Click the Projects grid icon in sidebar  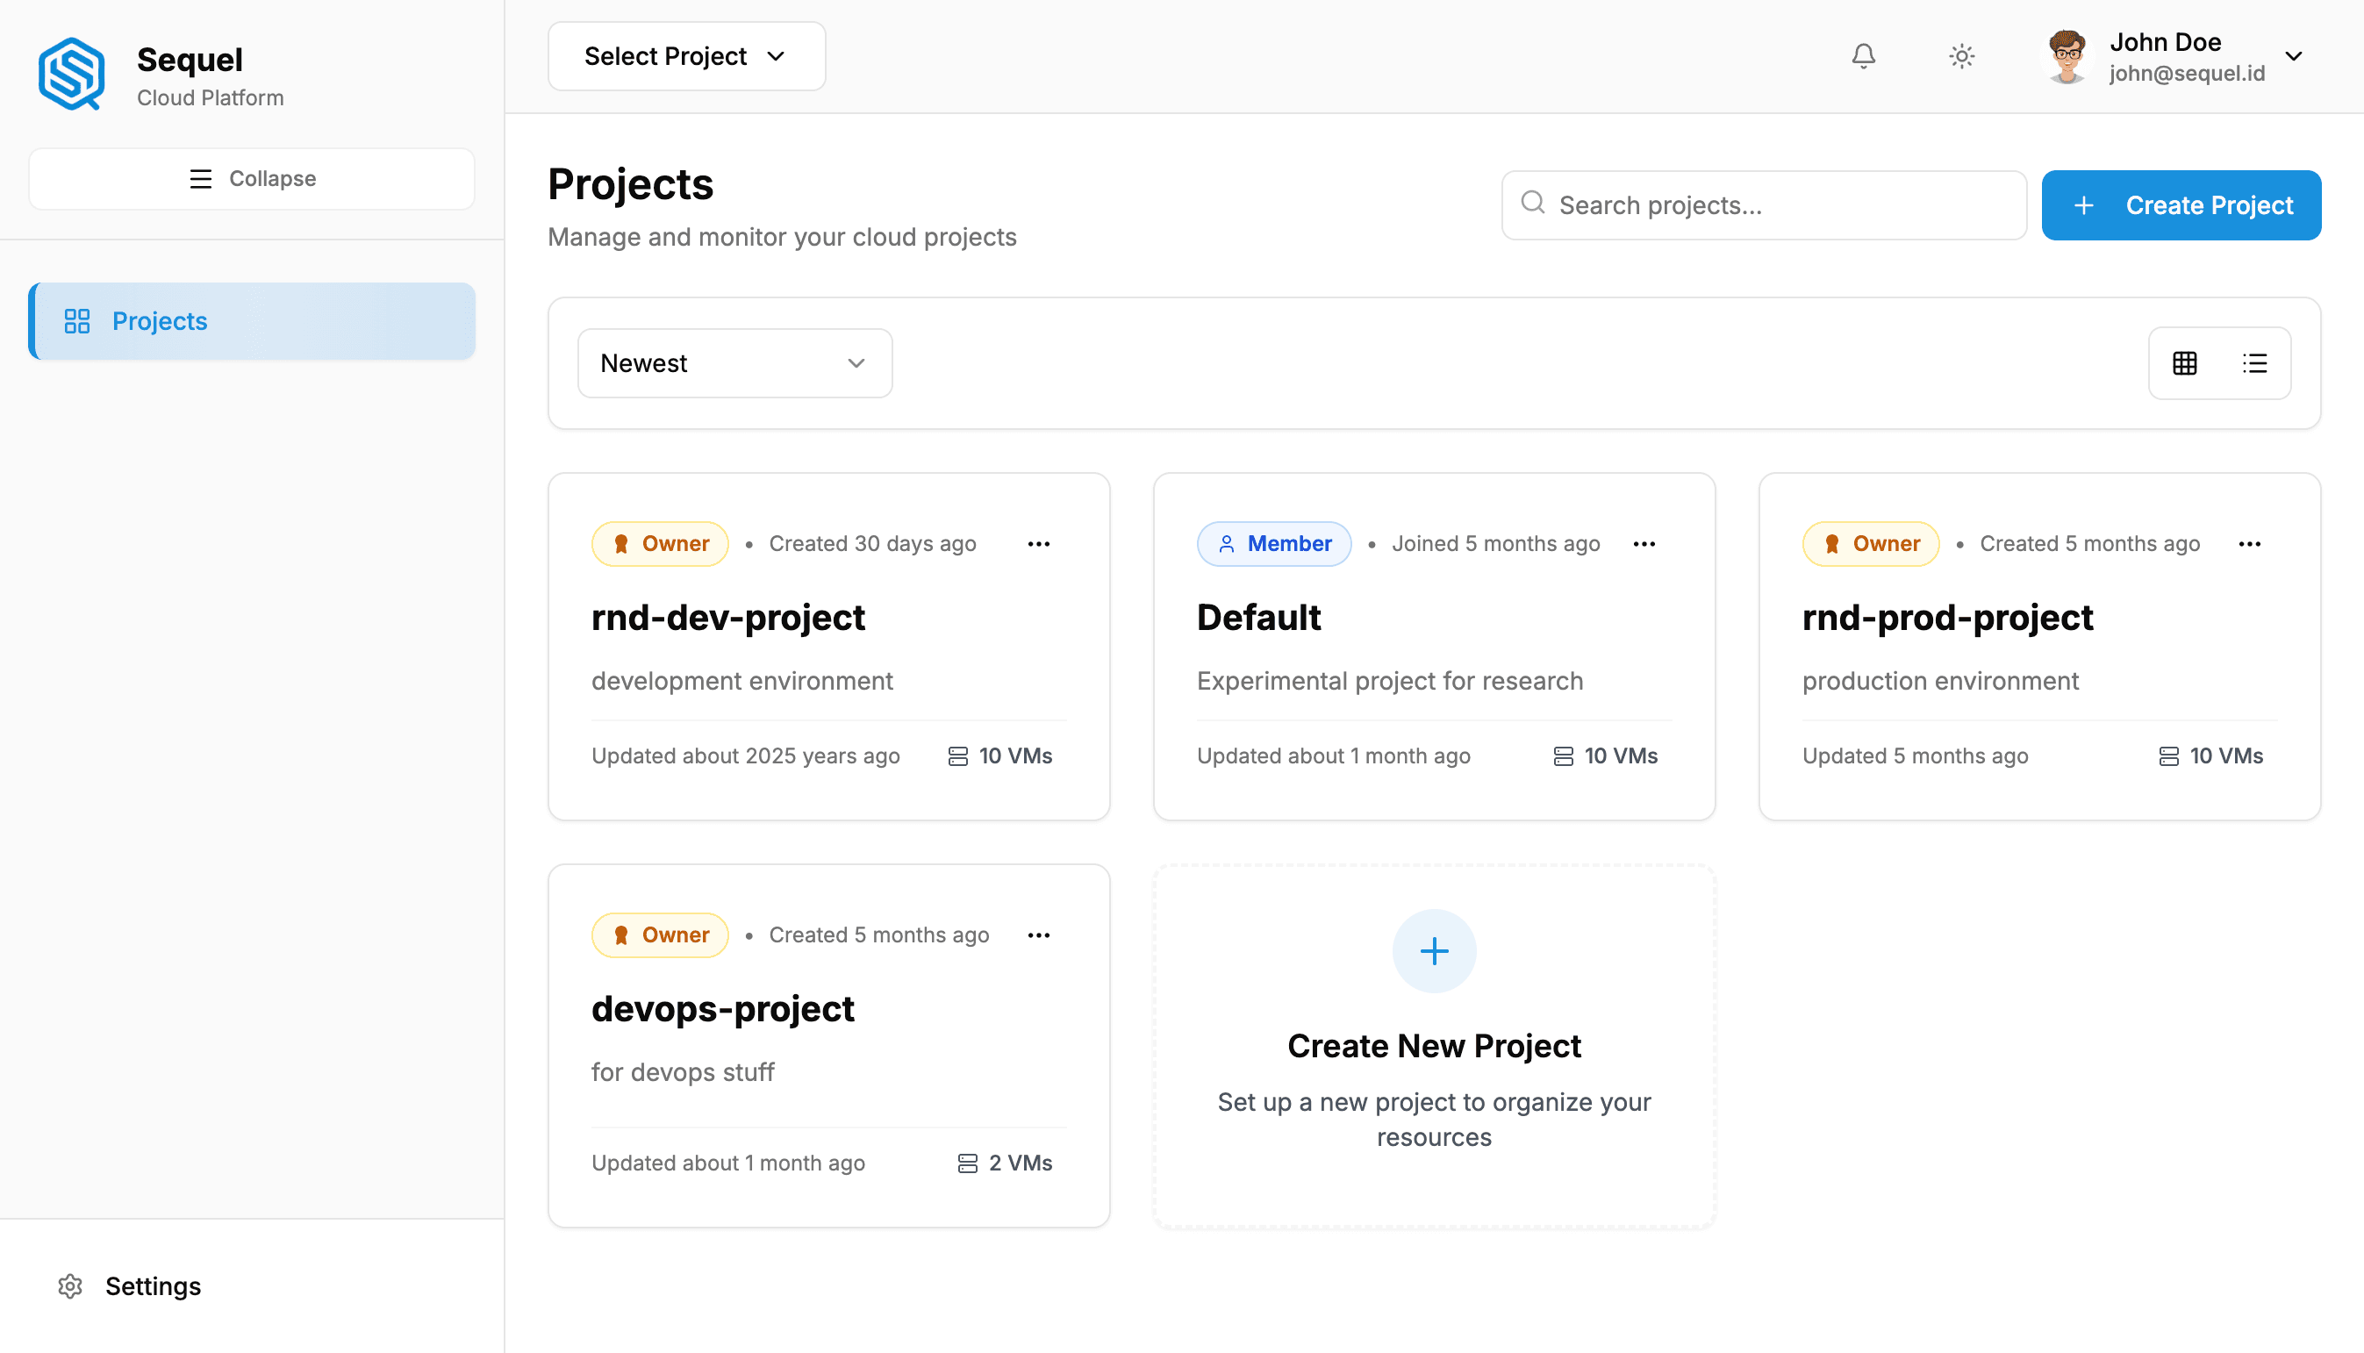76,320
